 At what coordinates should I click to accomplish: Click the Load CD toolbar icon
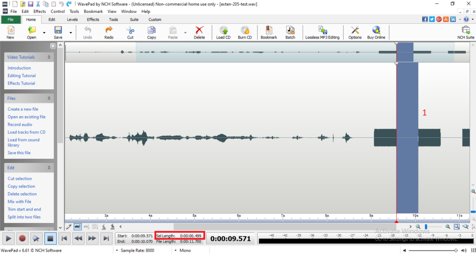coord(223,33)
